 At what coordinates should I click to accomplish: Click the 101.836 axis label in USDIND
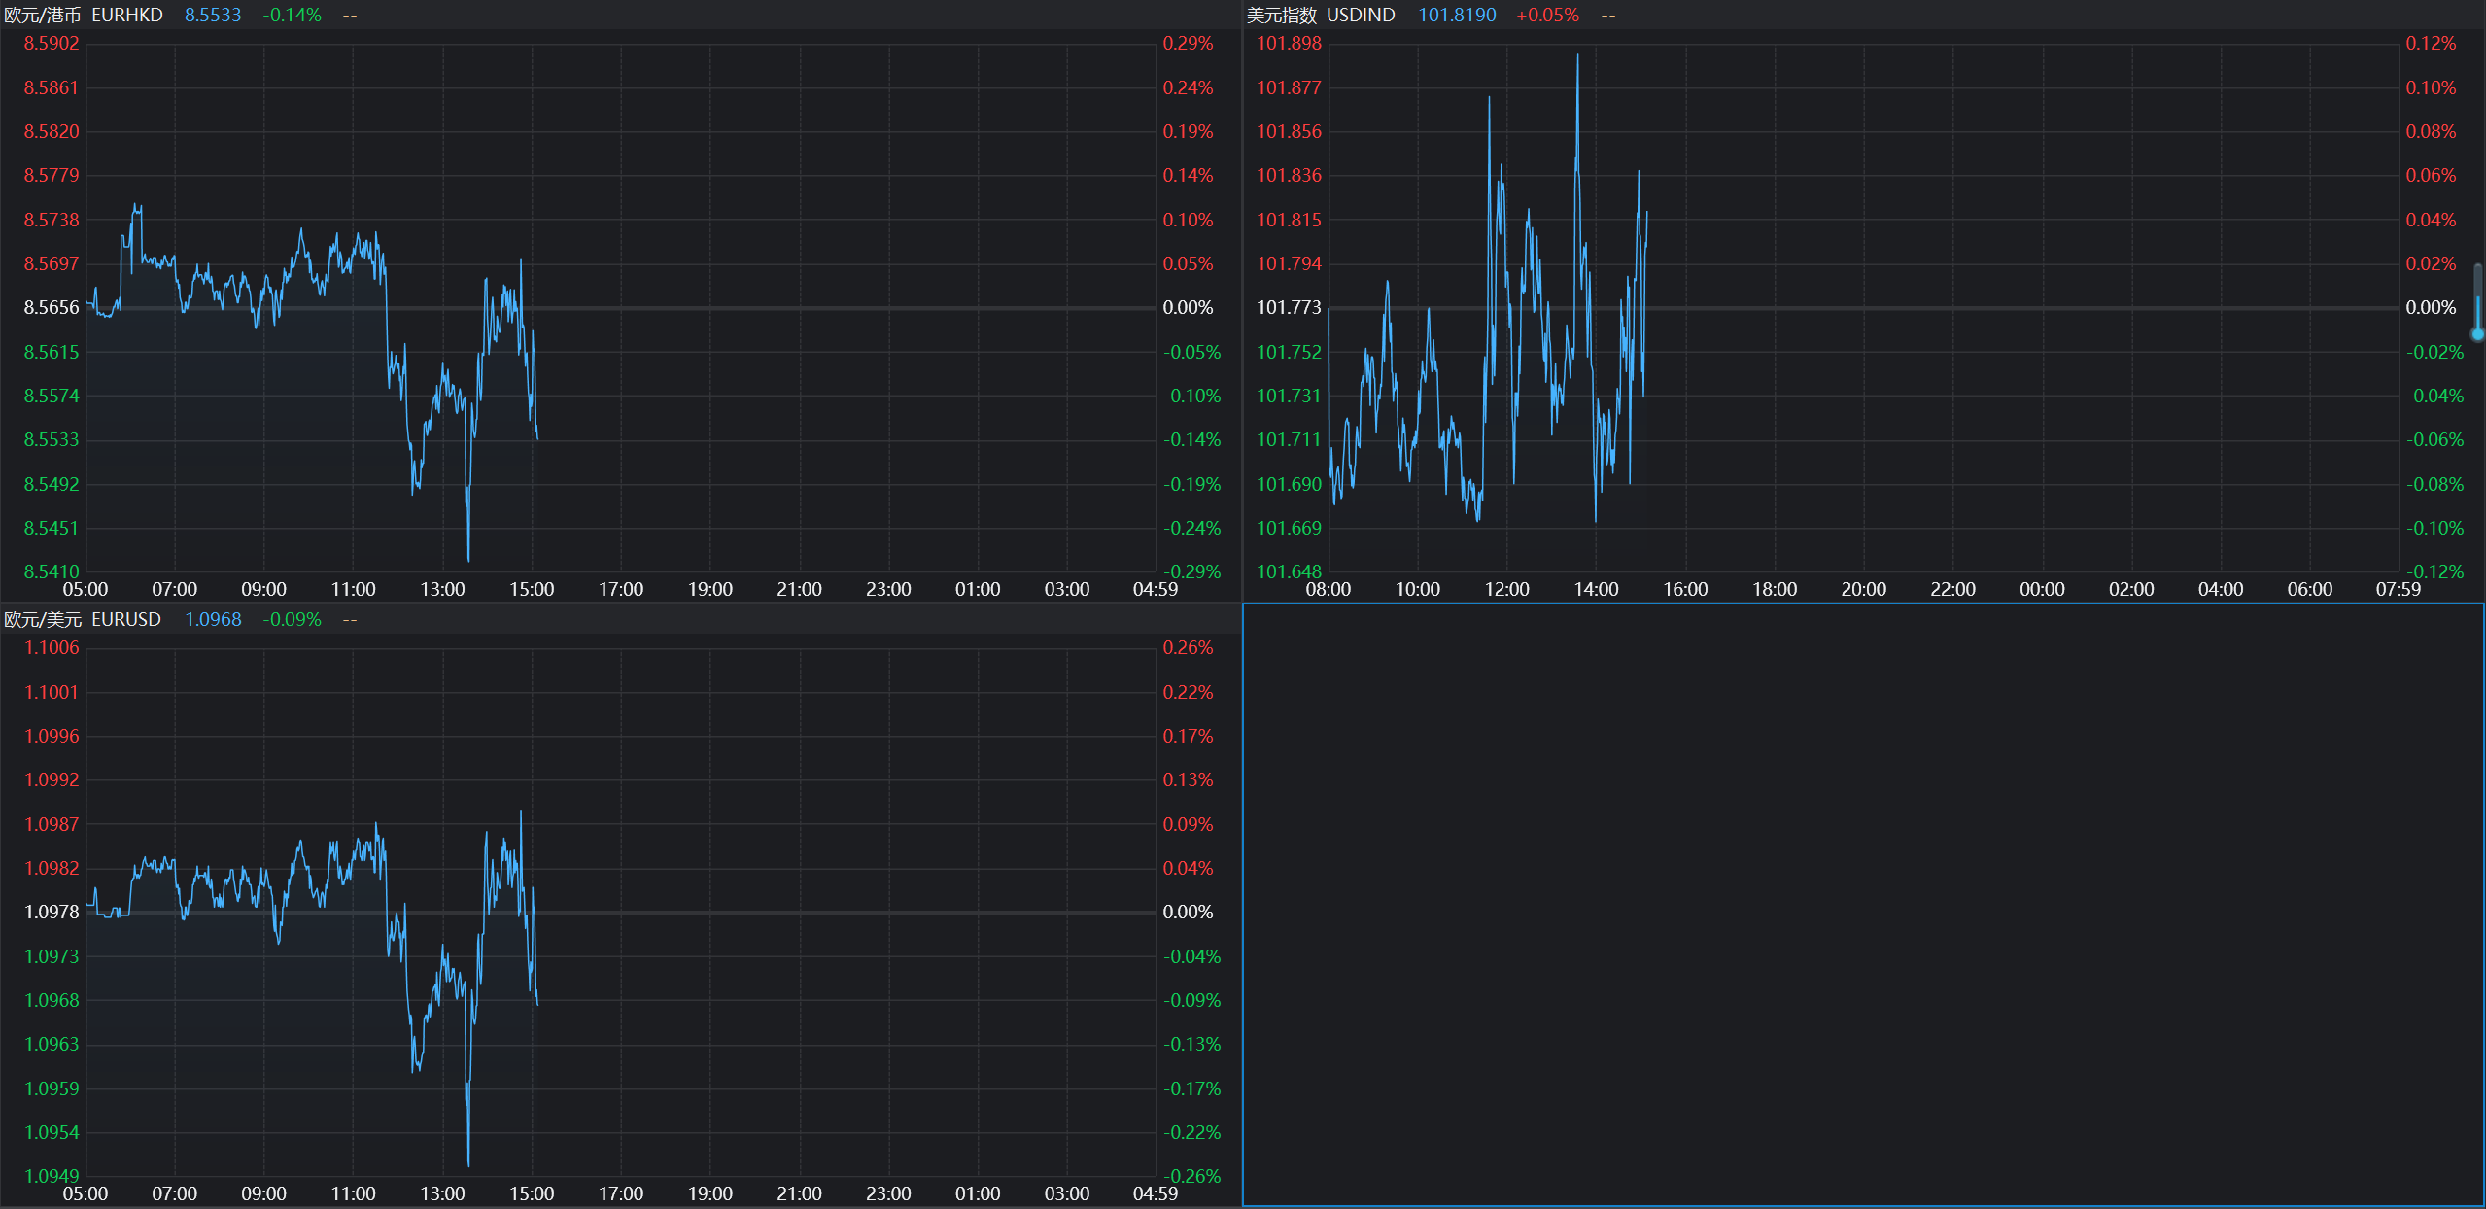tap(1289, 176)
